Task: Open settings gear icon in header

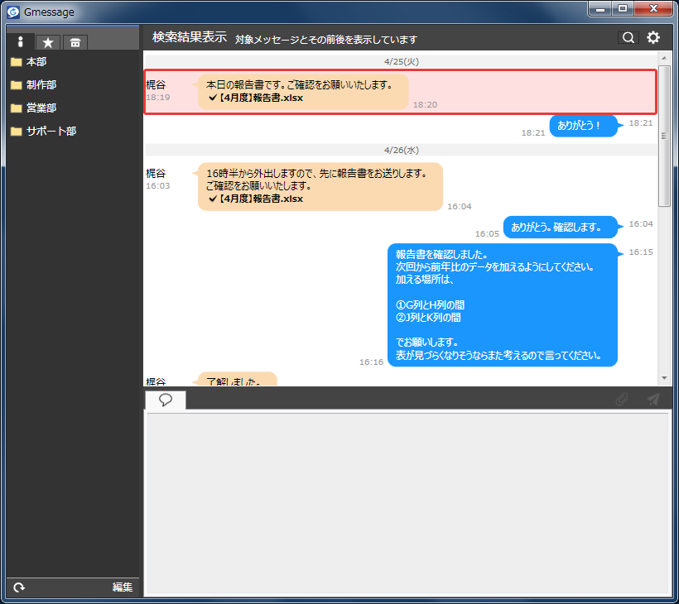Action: (x=653, y=37)
